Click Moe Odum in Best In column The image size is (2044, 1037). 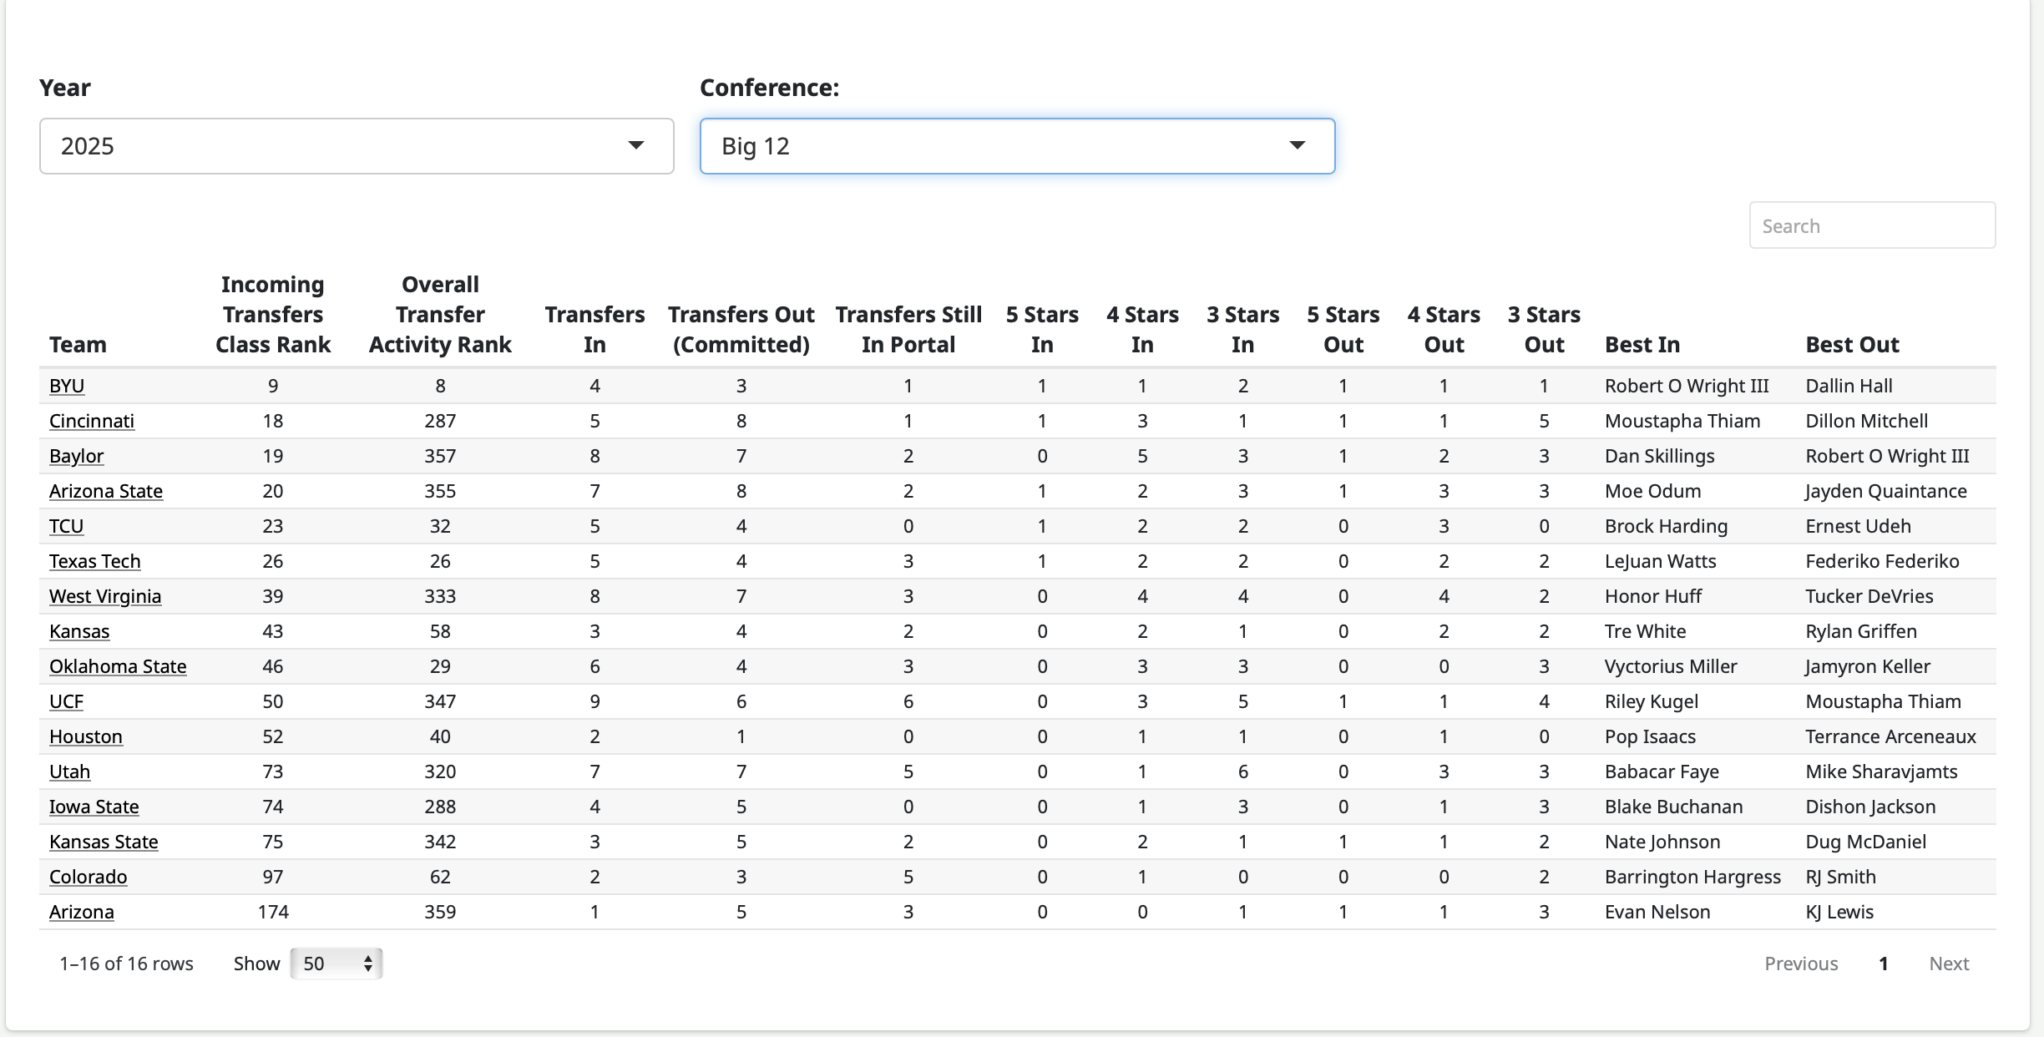pos(1652,491)
